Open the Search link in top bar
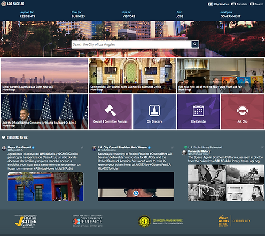The width and height of the screenshot is (265, 236). pos(256,4)
